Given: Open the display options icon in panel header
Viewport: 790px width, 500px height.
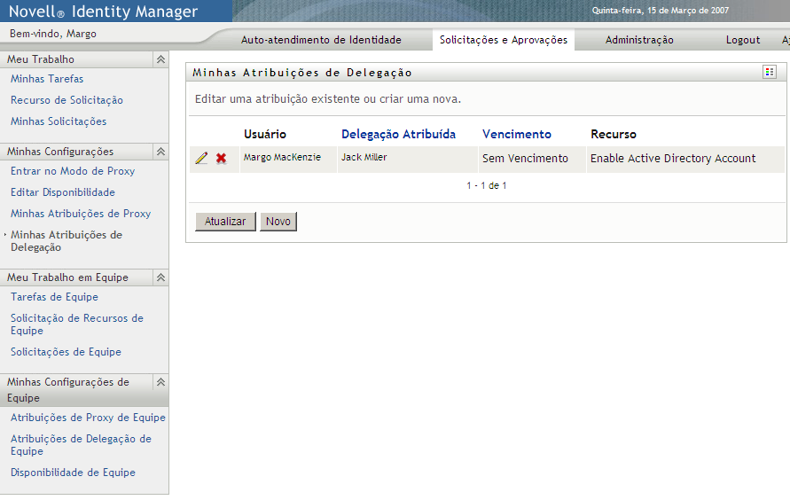Looking at the screenshot, I should click(x=770, y=72).
